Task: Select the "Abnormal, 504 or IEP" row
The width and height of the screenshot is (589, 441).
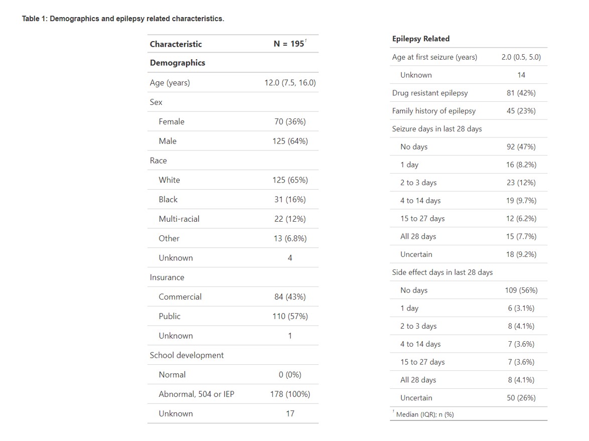Action: (x=196, y=394)
